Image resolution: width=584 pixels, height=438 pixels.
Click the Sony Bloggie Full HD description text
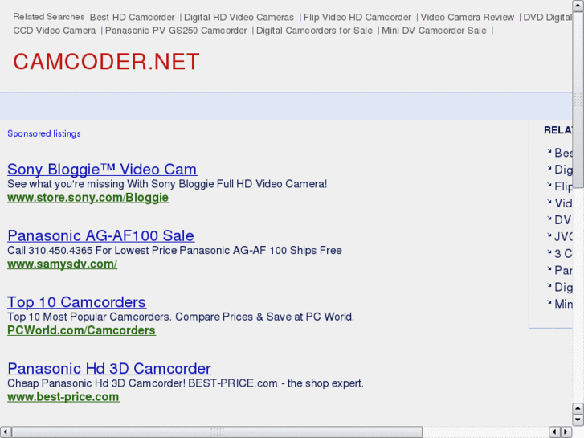pyautogui.click(x=167, y=184)
